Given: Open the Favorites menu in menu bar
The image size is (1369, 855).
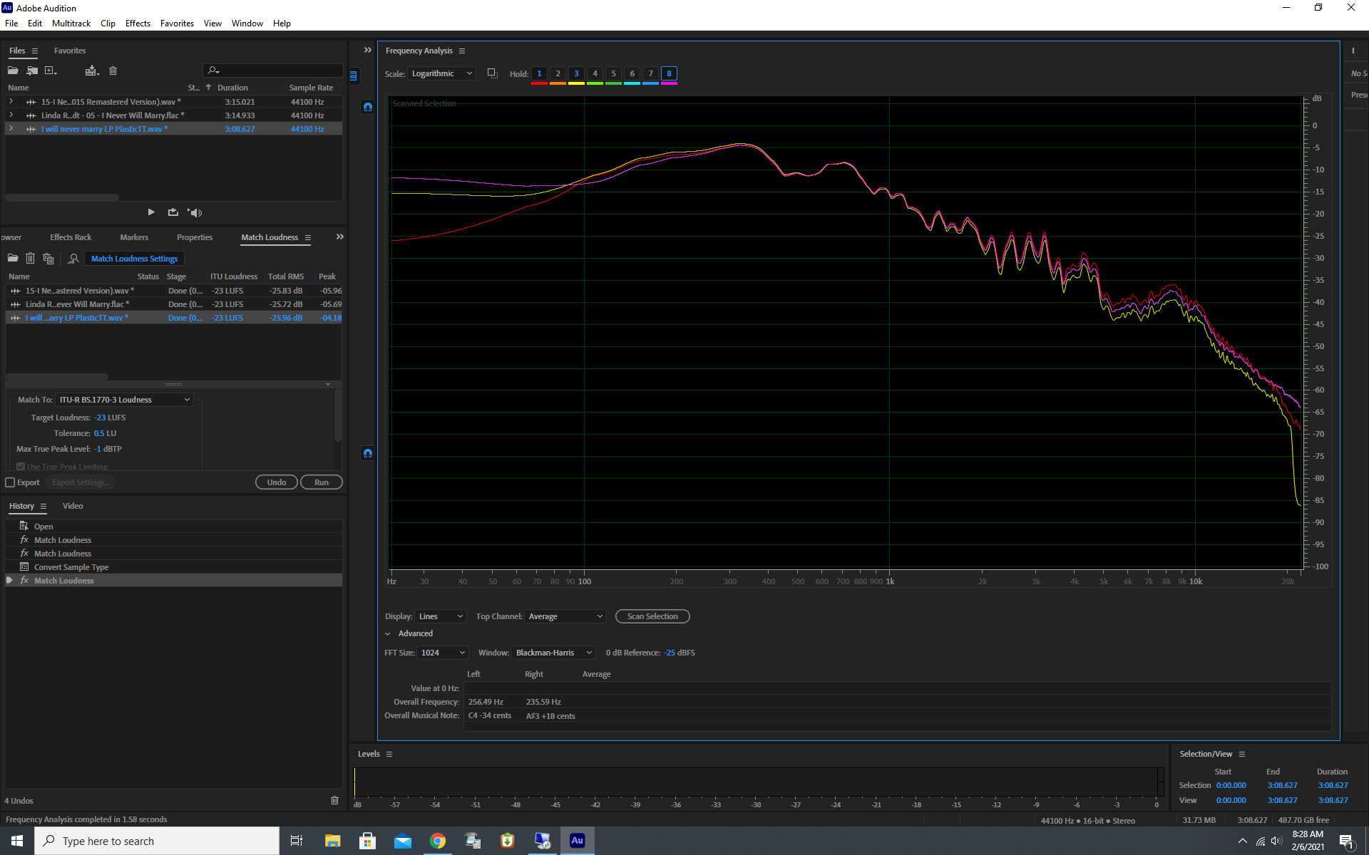Looking at the screenshot, I should coord(177,24).
